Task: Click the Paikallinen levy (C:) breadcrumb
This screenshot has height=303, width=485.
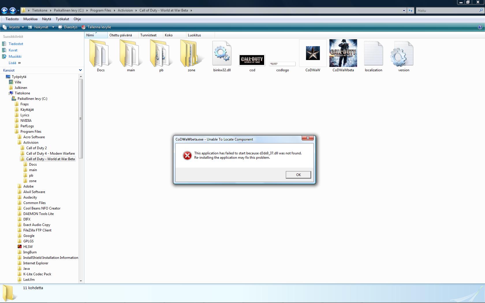Action: pos(69,10)
